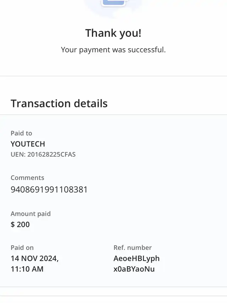This screenshot has width=227, height=303.
Task: Tap the Comments field label
Action: (27, 178)
